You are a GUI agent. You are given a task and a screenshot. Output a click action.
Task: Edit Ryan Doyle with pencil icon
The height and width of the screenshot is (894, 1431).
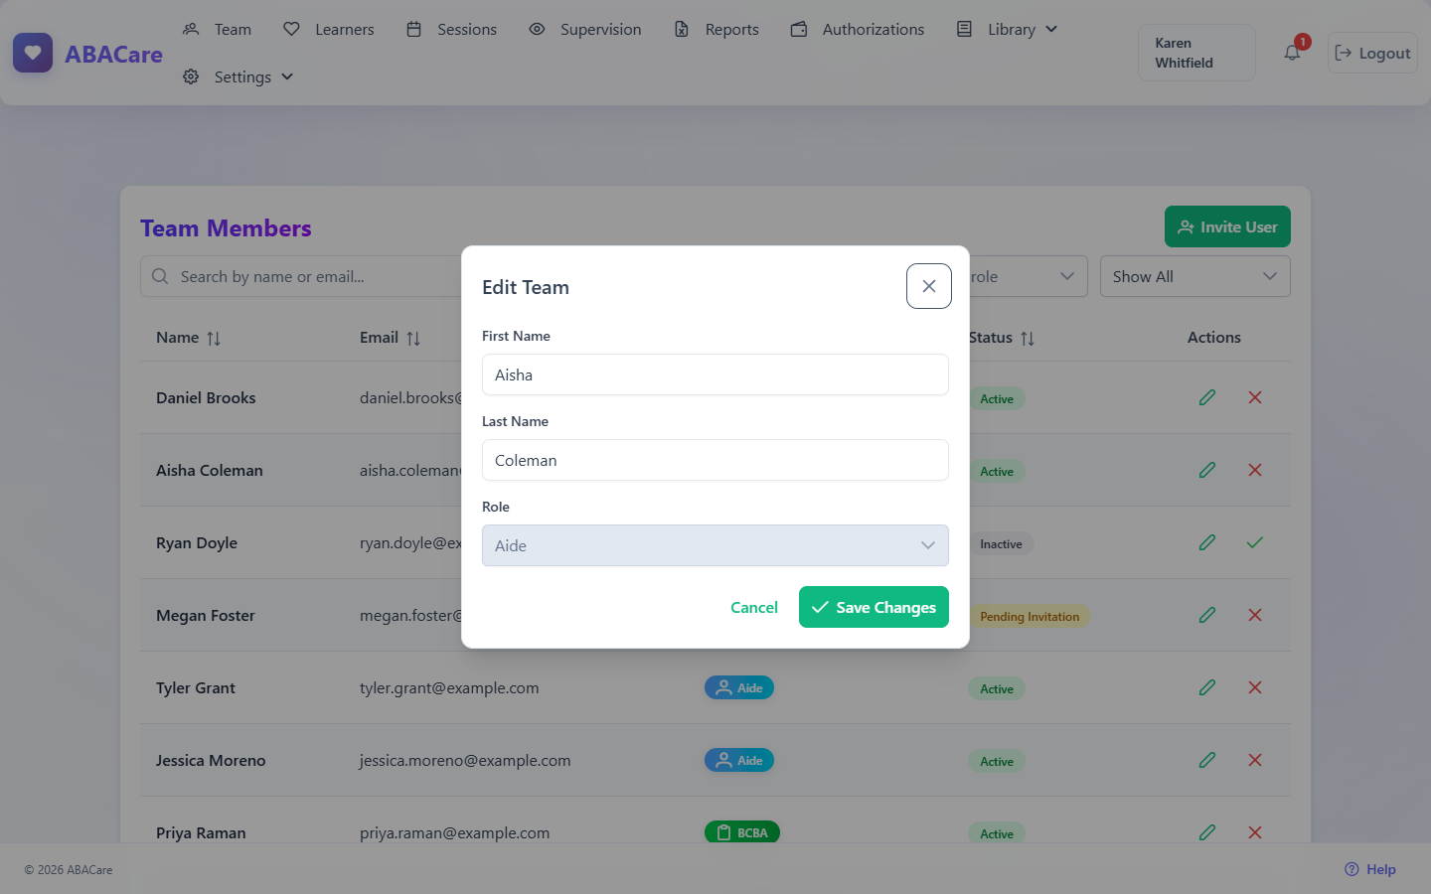click(x=1207, y=542)
